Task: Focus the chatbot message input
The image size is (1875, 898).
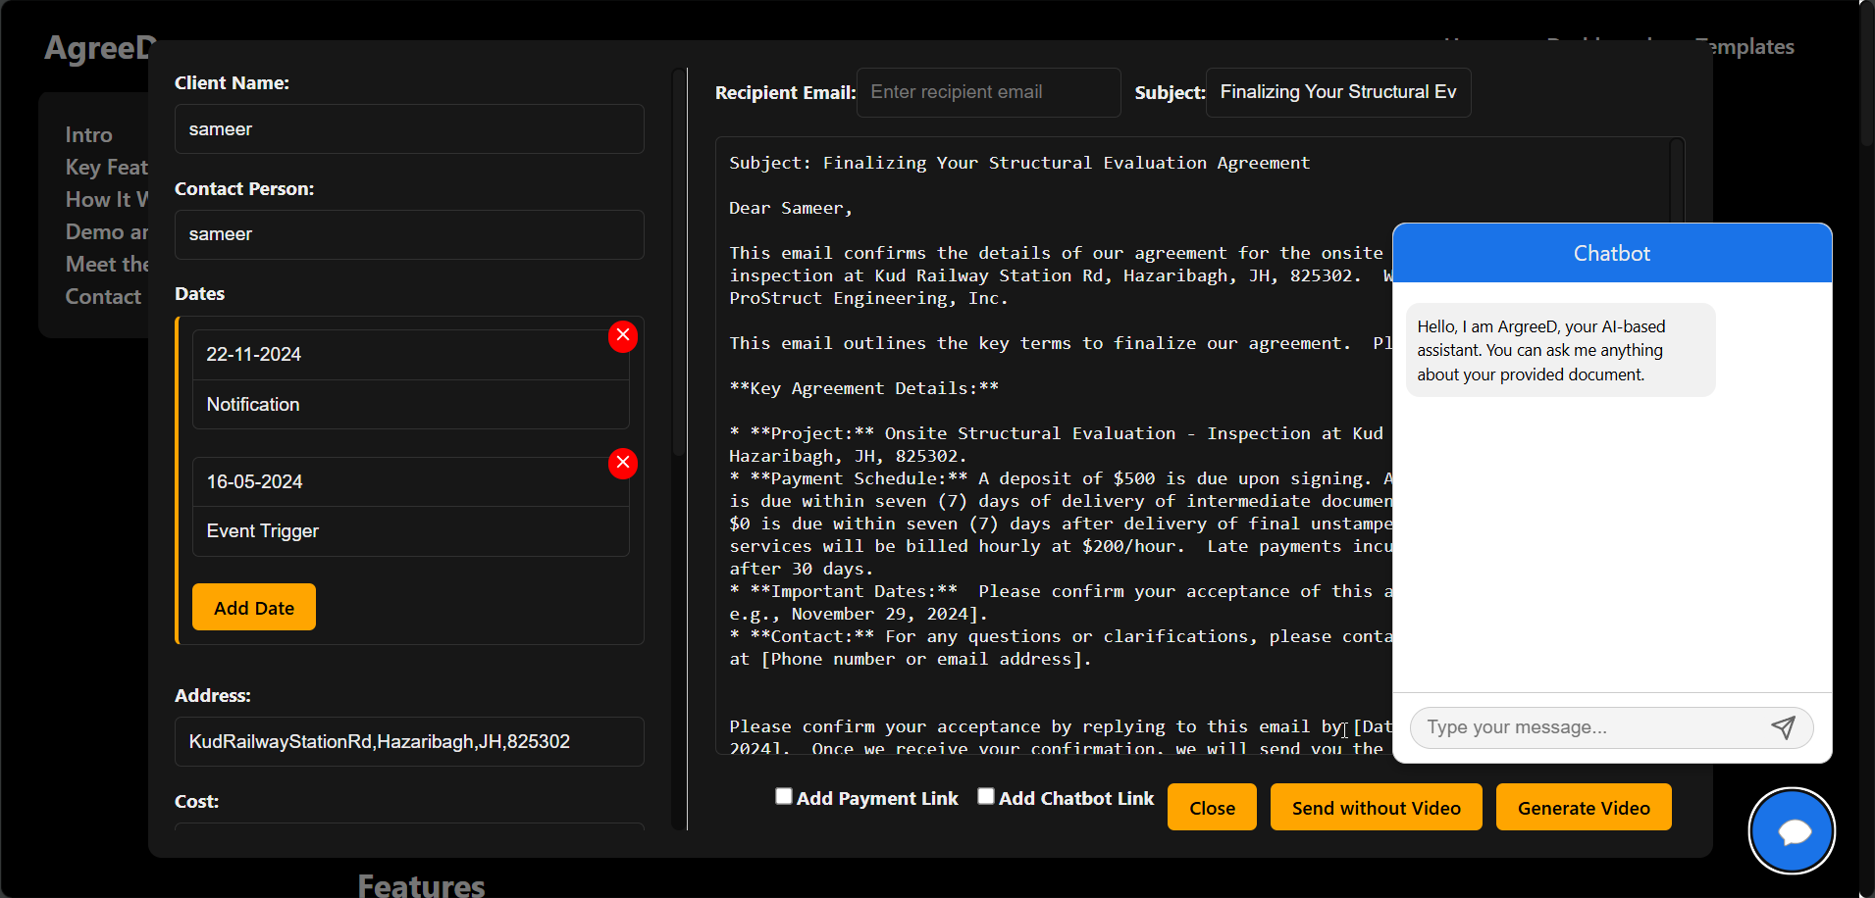Action: (x=1588, y=727)
